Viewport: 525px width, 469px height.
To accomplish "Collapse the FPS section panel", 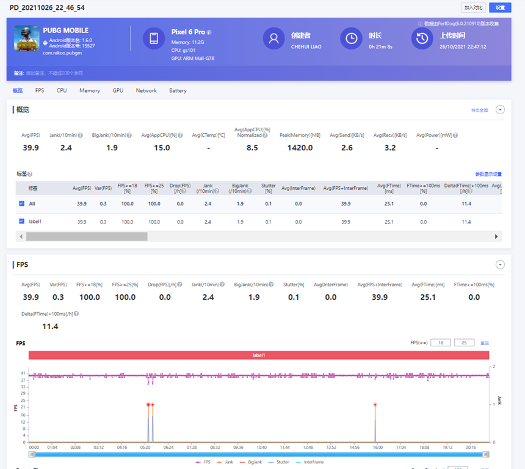I will [x=500, y=264].
